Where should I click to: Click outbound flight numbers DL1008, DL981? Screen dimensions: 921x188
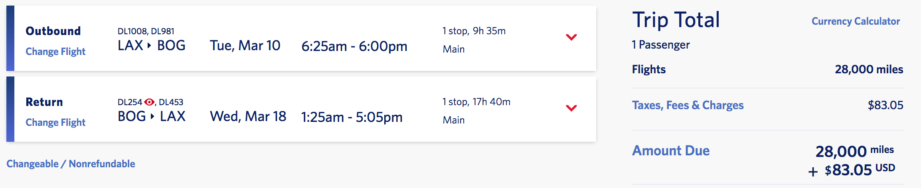pyautogui.click(x=146, y=31)
